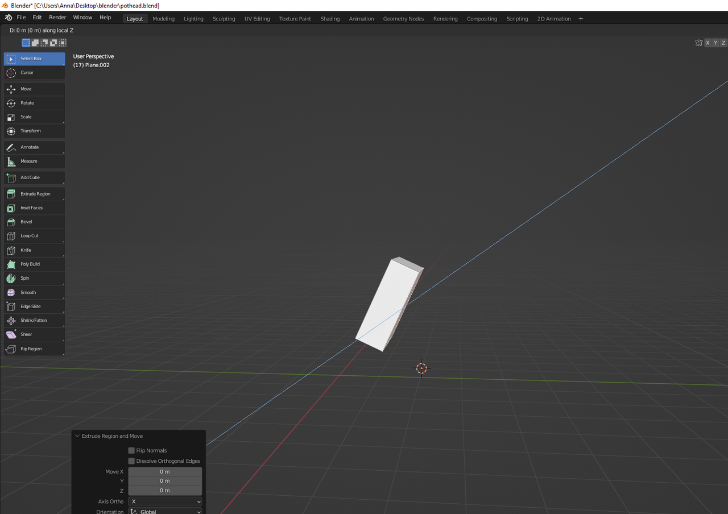Click the Move Y value field
The height and width of the screenshot is (514, 728).
tap(165, 481)
